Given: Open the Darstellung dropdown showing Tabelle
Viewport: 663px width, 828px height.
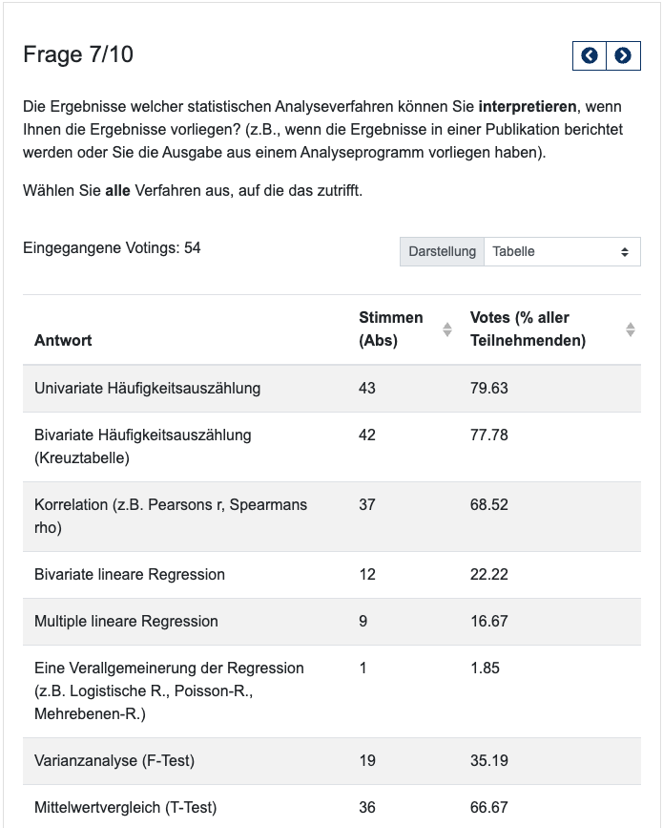Looking at the screenshot, I should point(562,252).
